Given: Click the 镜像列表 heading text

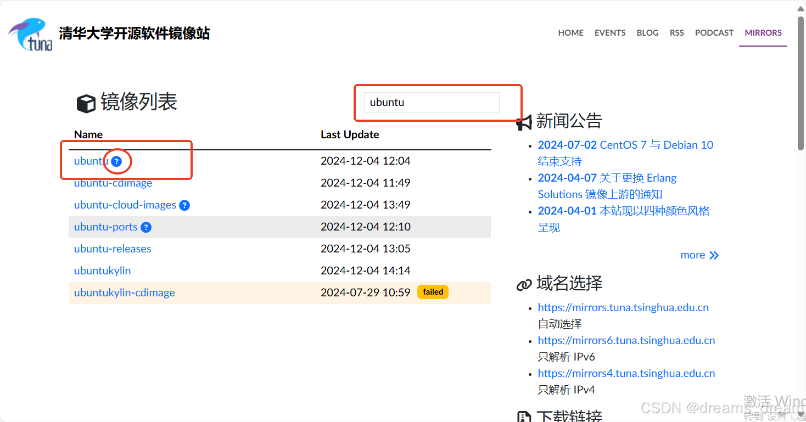Looking at the screenshot, I should (138, 102).
